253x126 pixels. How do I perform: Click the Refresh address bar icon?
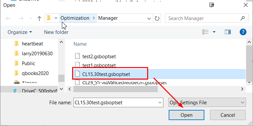[x=157, y=18]
